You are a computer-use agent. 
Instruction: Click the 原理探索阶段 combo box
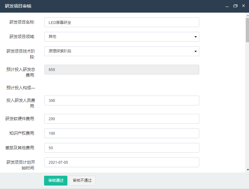(x=122, y=51)
